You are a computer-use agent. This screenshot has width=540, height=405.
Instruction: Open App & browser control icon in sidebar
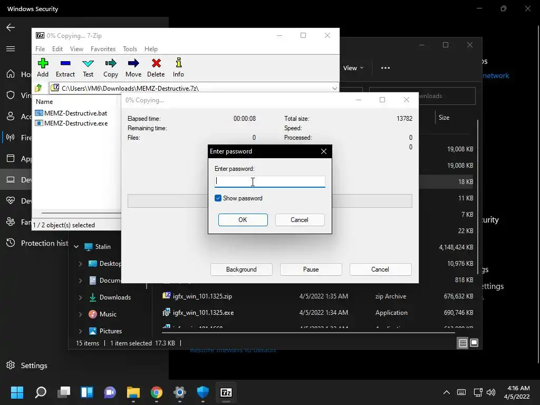click(x=11, y=158)
